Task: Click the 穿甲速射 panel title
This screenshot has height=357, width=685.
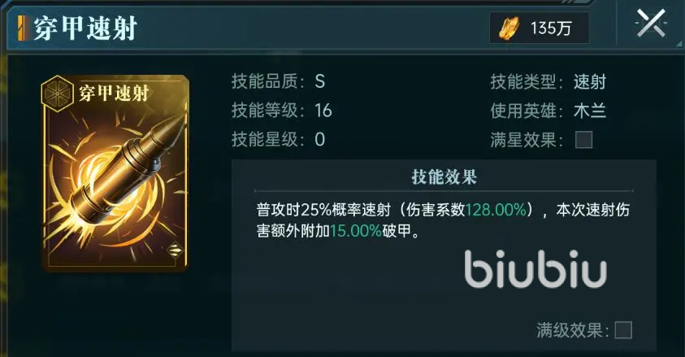Action: tap(85, 28)
